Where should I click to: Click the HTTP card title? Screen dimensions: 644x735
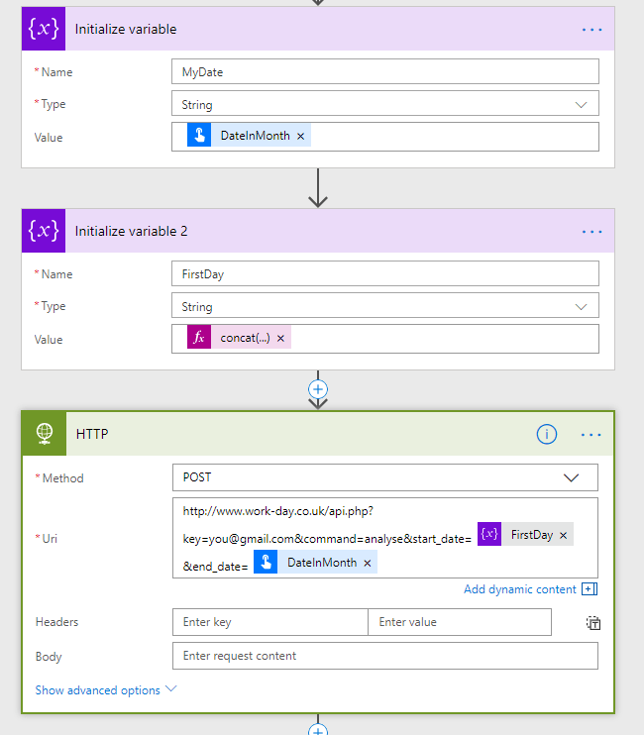(x=92, y=434)
